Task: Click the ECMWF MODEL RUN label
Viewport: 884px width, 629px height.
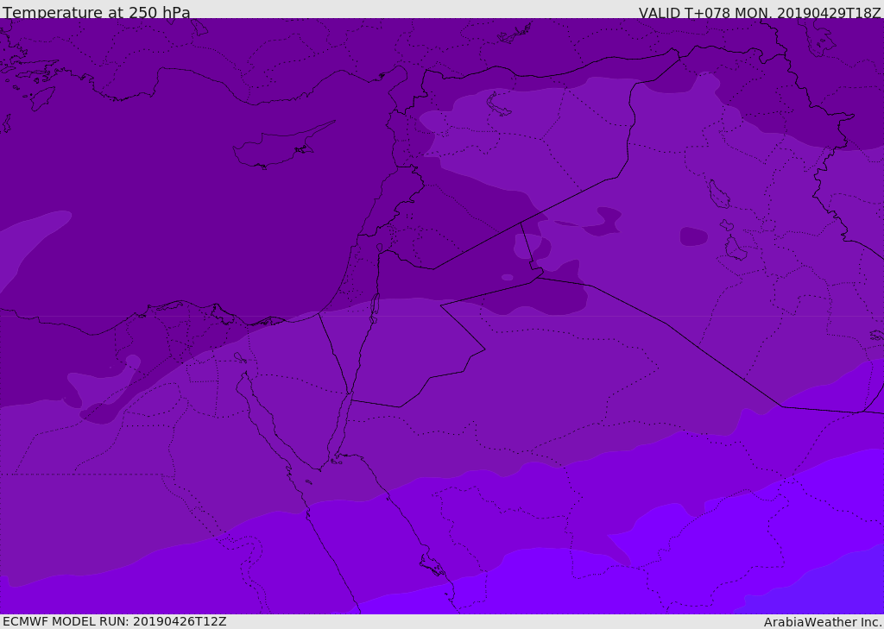Action: tap(114, 621)
